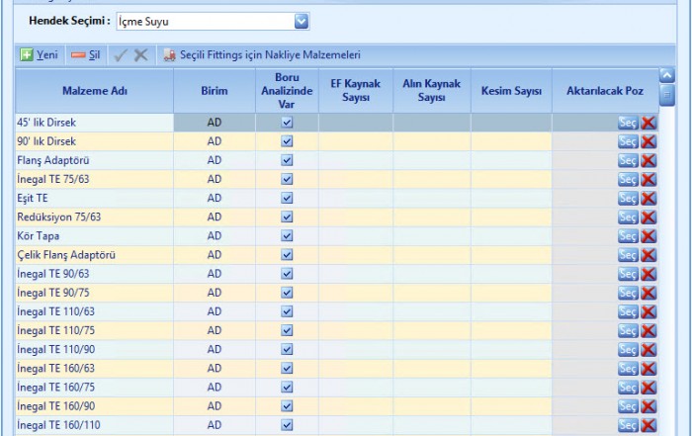Viewport: 692px width, 436px height.
Task: Click the red X delete icon for Kör Tapa
Action: click(x=649, y=236)
